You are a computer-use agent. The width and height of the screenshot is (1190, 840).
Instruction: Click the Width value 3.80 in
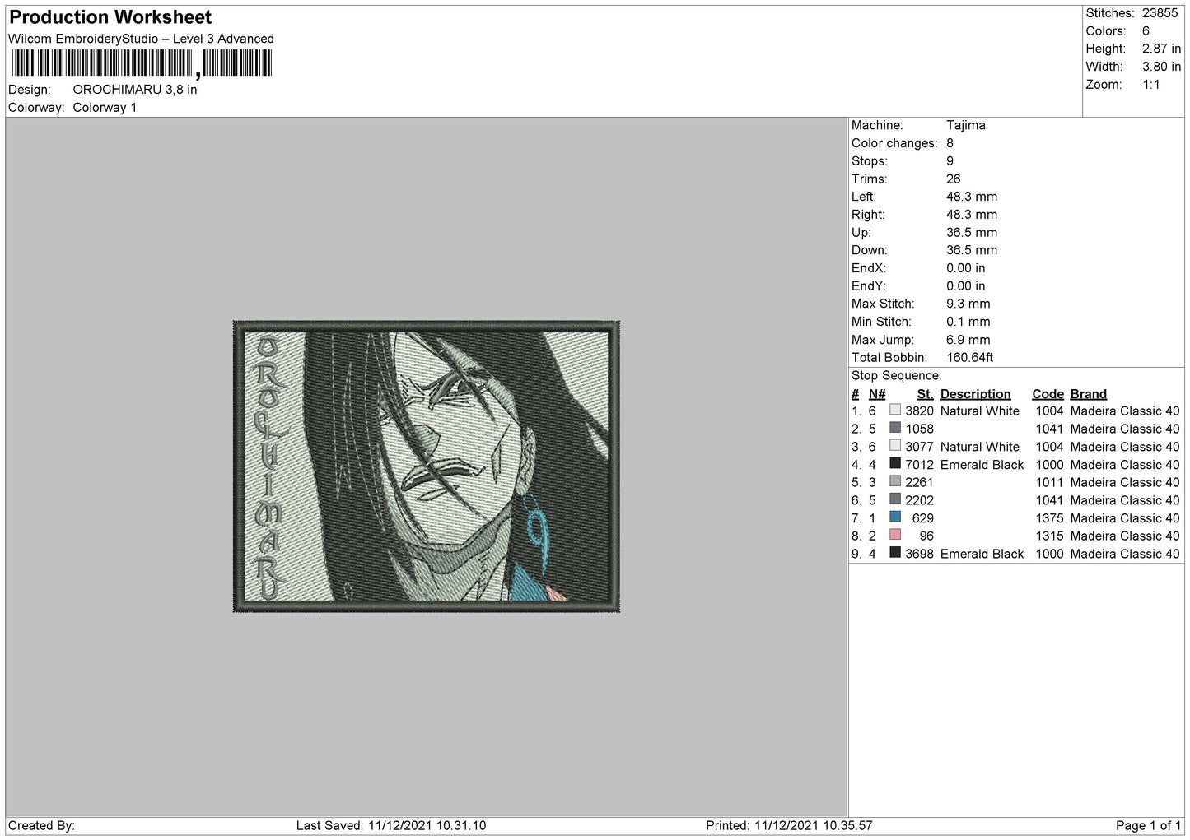pyautogui.click(x=1161, y=67)
